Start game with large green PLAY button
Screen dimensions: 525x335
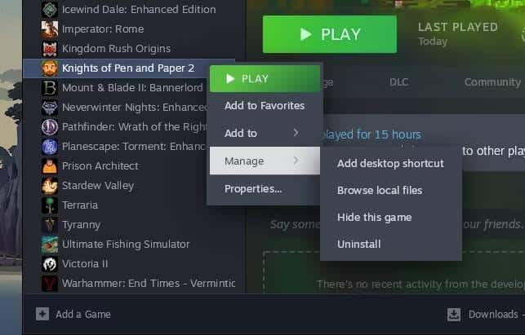coord(330,34)
